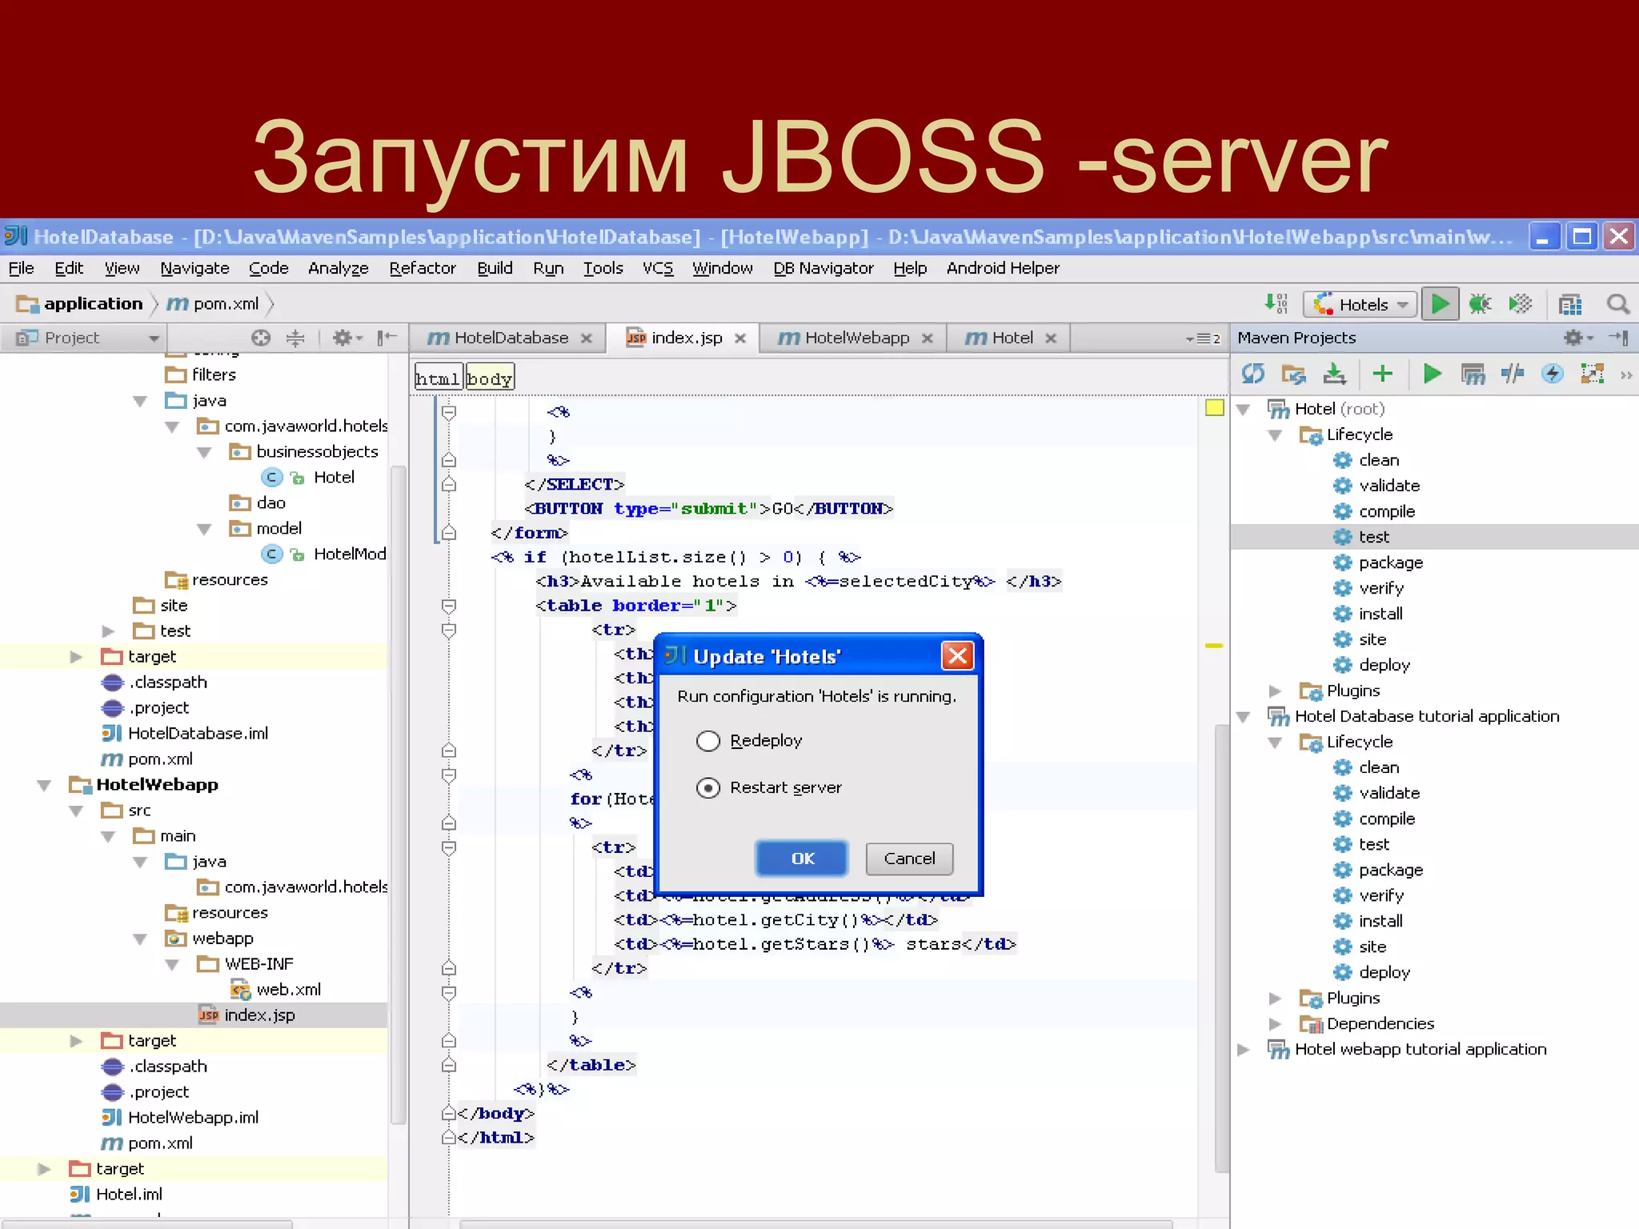
Task: Collapse all icon in Project panel
Action: (x=295, y=338)
